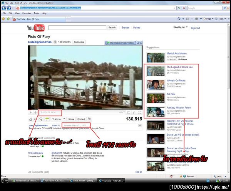Open the zoom level 100% dropdown
The image size is (231, 191).
(226, 176)
